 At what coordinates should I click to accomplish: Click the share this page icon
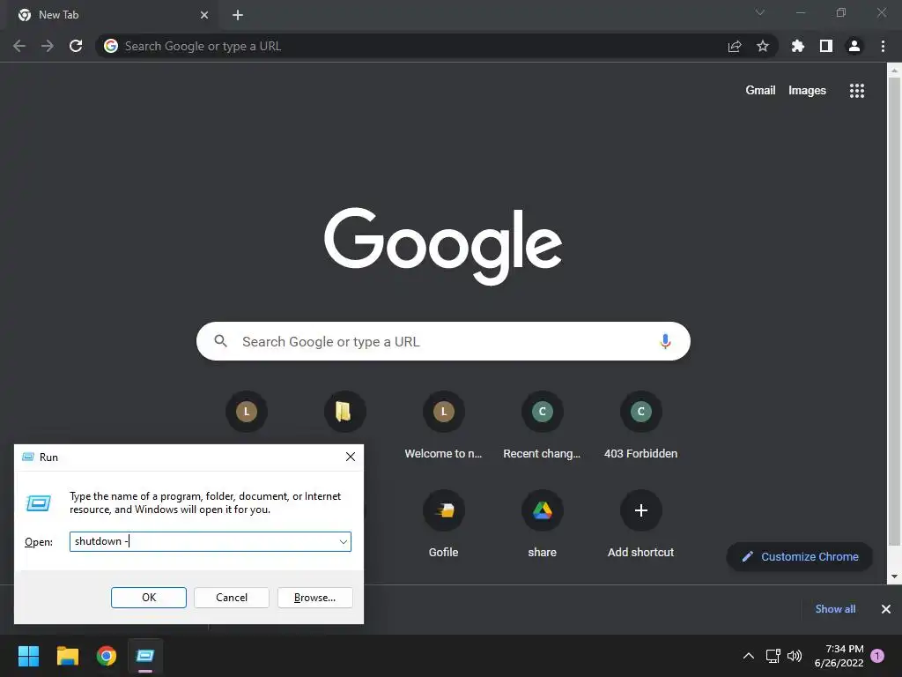(735, 46)
